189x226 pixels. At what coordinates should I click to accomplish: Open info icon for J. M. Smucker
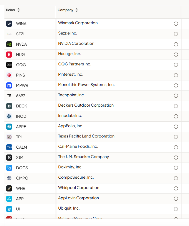pyautogui.click(x=176, y=158)
